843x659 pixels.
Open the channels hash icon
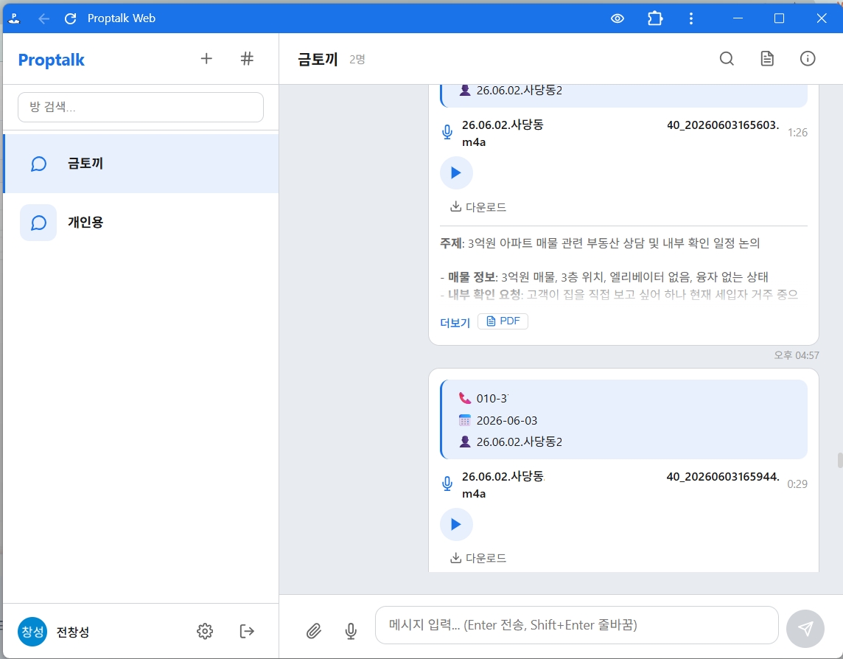pos(247,59)
